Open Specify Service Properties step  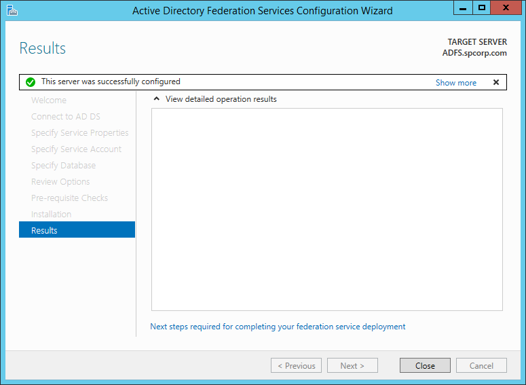[79, 132]
